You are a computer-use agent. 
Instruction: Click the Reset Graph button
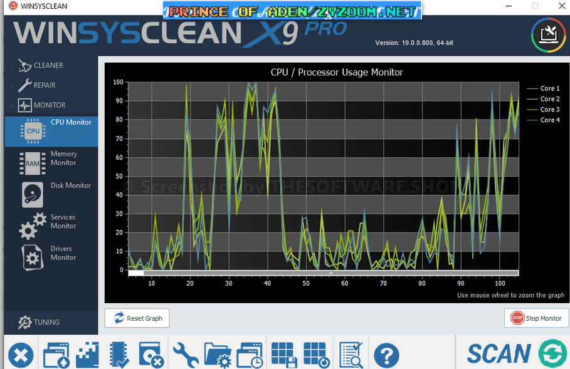pyautogui.click(x=137, y=318)
